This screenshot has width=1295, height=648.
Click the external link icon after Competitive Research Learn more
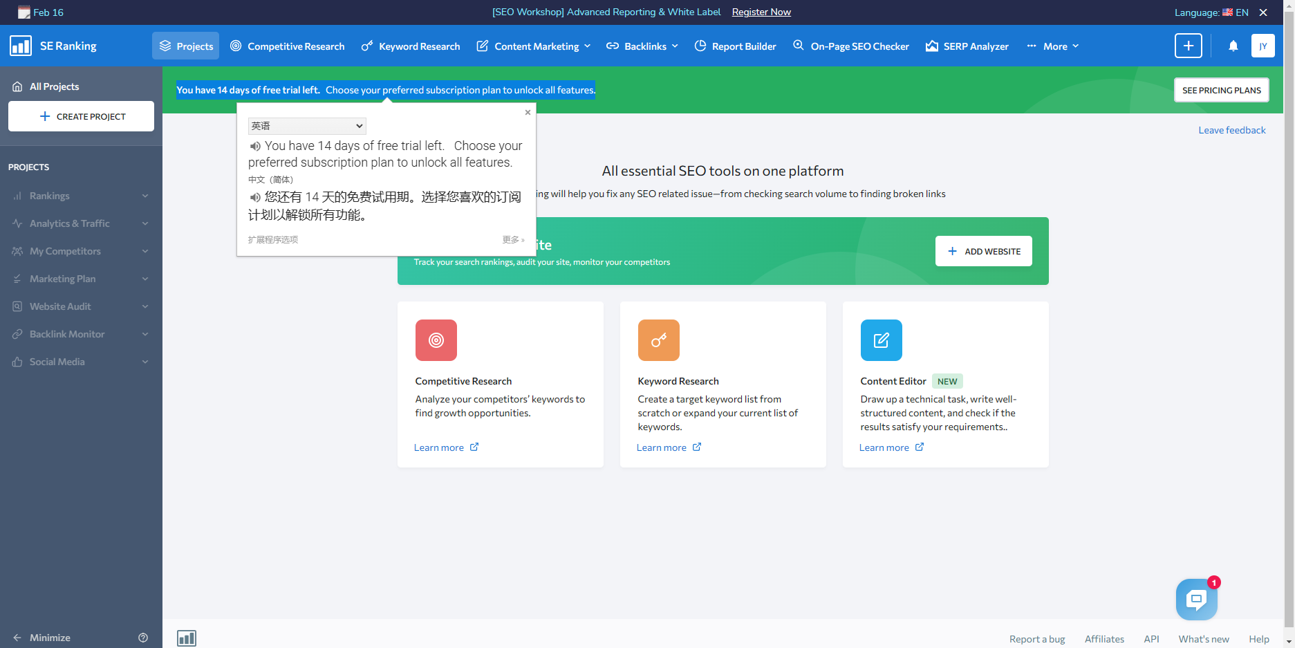pos(474,447)
